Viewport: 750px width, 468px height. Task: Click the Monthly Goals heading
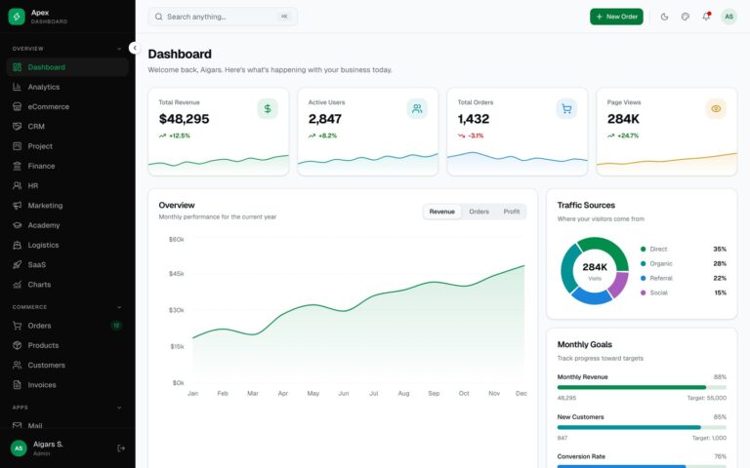click(x=585, y=345)
